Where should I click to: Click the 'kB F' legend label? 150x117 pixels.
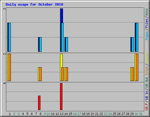[147, 107]
